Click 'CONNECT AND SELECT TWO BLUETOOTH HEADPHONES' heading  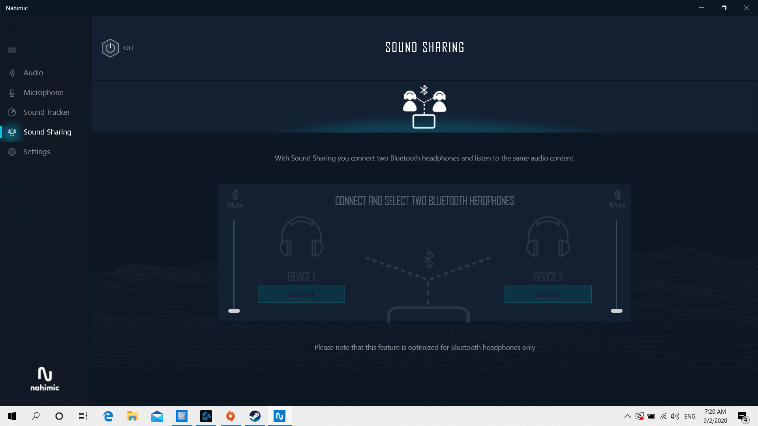coord(424,201)
